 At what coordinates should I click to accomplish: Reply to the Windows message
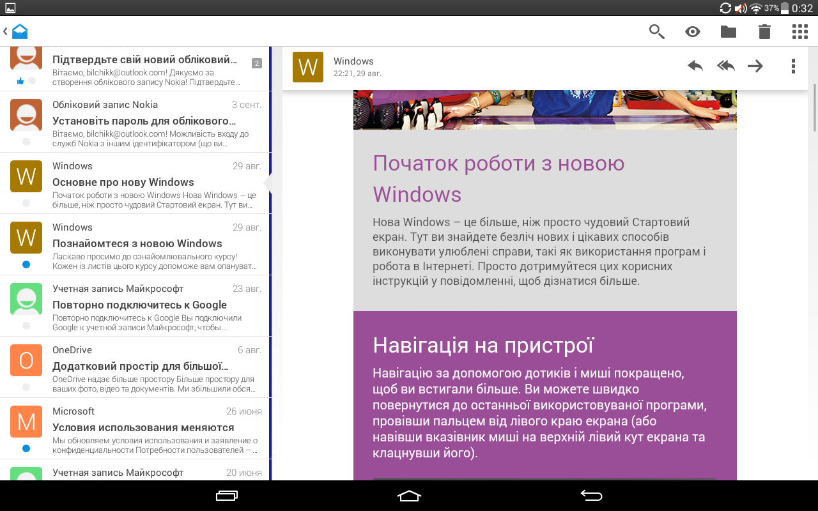click(695, 66)
